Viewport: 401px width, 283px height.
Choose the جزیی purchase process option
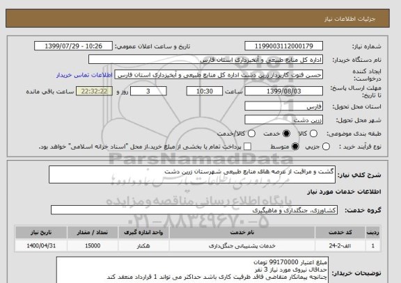pyautogui.click(x=326, y=147)
